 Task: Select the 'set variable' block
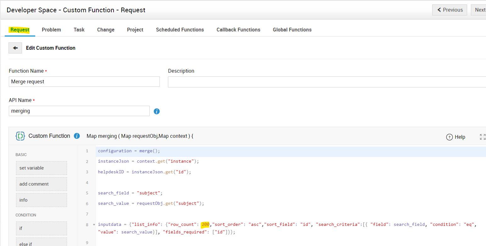pos(42,168)
